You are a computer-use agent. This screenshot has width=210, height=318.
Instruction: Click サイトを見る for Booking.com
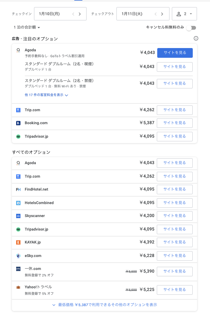coord(175,123)
